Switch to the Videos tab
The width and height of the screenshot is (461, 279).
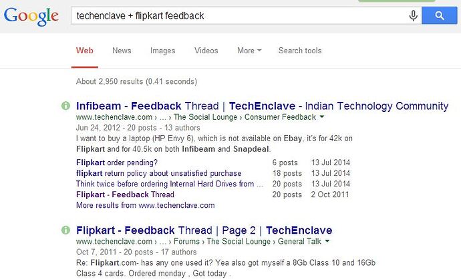(206, 51)
